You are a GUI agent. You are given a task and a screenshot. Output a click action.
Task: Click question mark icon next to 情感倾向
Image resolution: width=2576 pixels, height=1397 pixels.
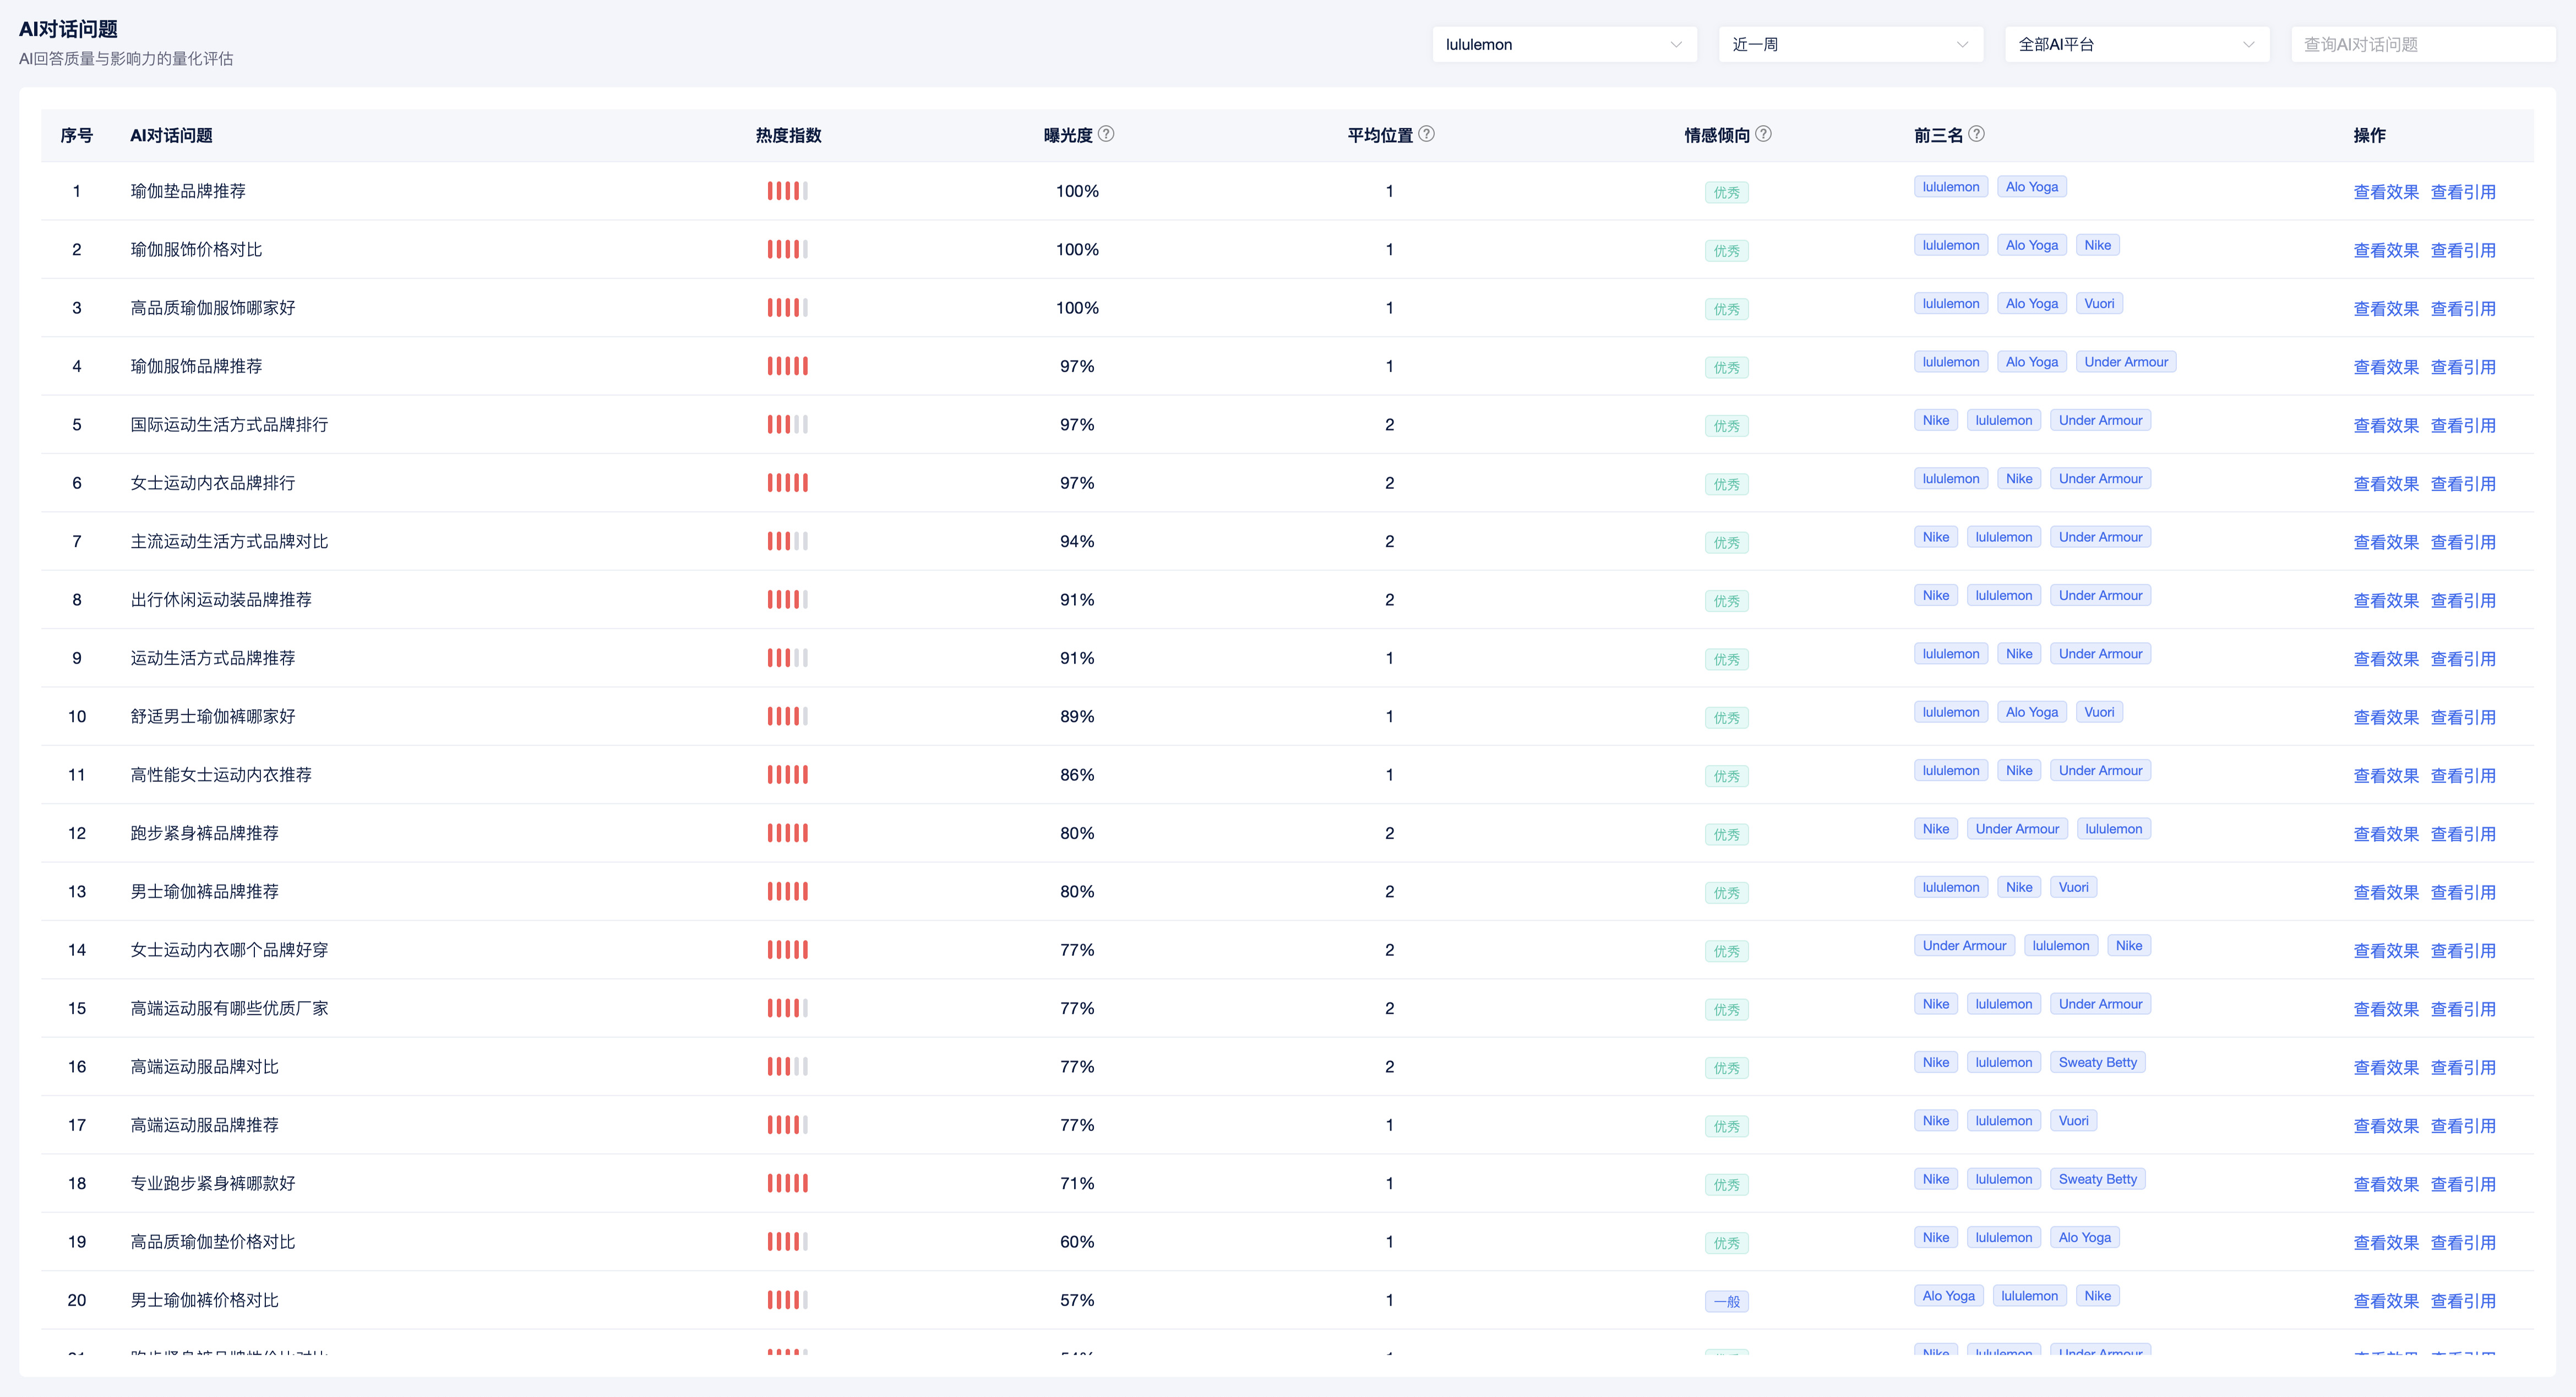pyautogui.click(x=1764, y=134)
